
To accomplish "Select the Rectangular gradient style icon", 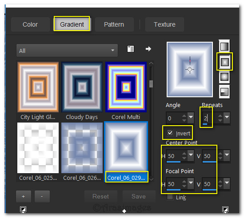I will 224,62.
